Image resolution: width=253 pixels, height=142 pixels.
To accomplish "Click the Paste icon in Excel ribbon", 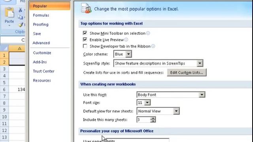I will (9, 12).
